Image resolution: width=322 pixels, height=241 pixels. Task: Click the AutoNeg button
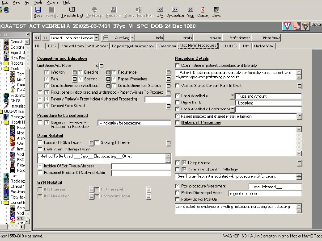pyautogui.click(x=119, y=38)
